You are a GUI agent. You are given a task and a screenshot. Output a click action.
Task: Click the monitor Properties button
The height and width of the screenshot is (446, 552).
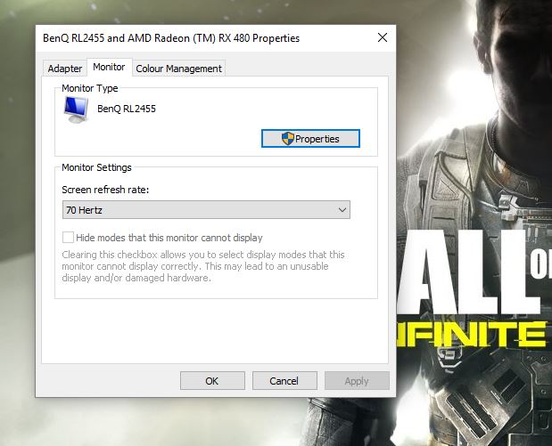click(x=310, y=139)
